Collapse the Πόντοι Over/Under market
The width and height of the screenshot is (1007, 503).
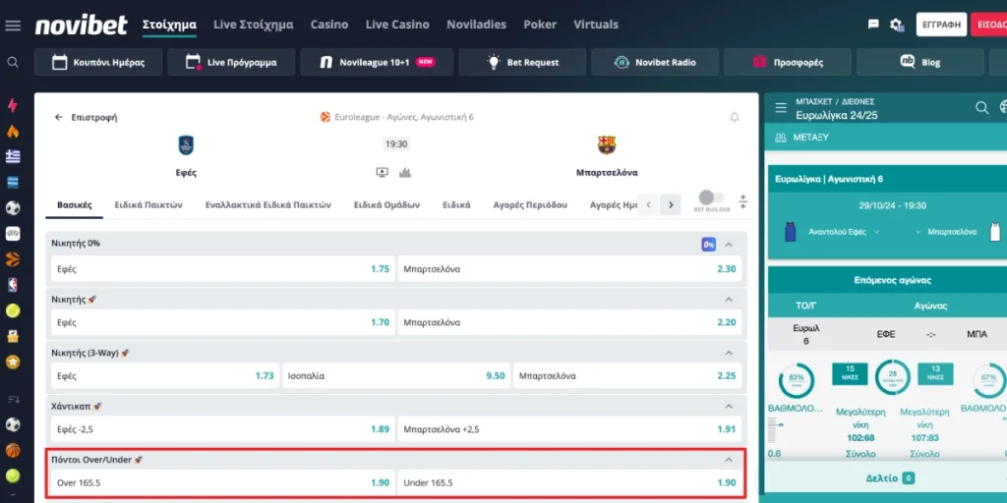[729, 460]
